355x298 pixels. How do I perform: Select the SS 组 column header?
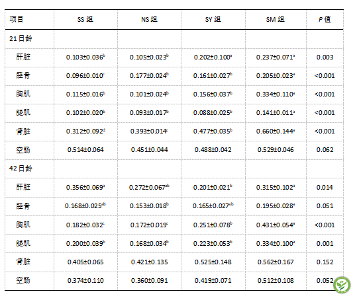(85, 19)
